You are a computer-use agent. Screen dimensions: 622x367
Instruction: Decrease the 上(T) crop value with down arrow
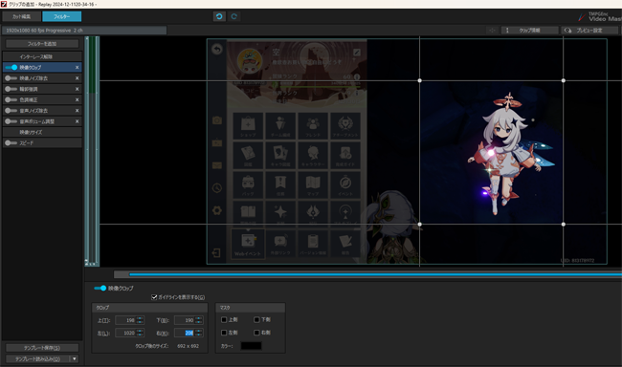(x=140, y=322)
